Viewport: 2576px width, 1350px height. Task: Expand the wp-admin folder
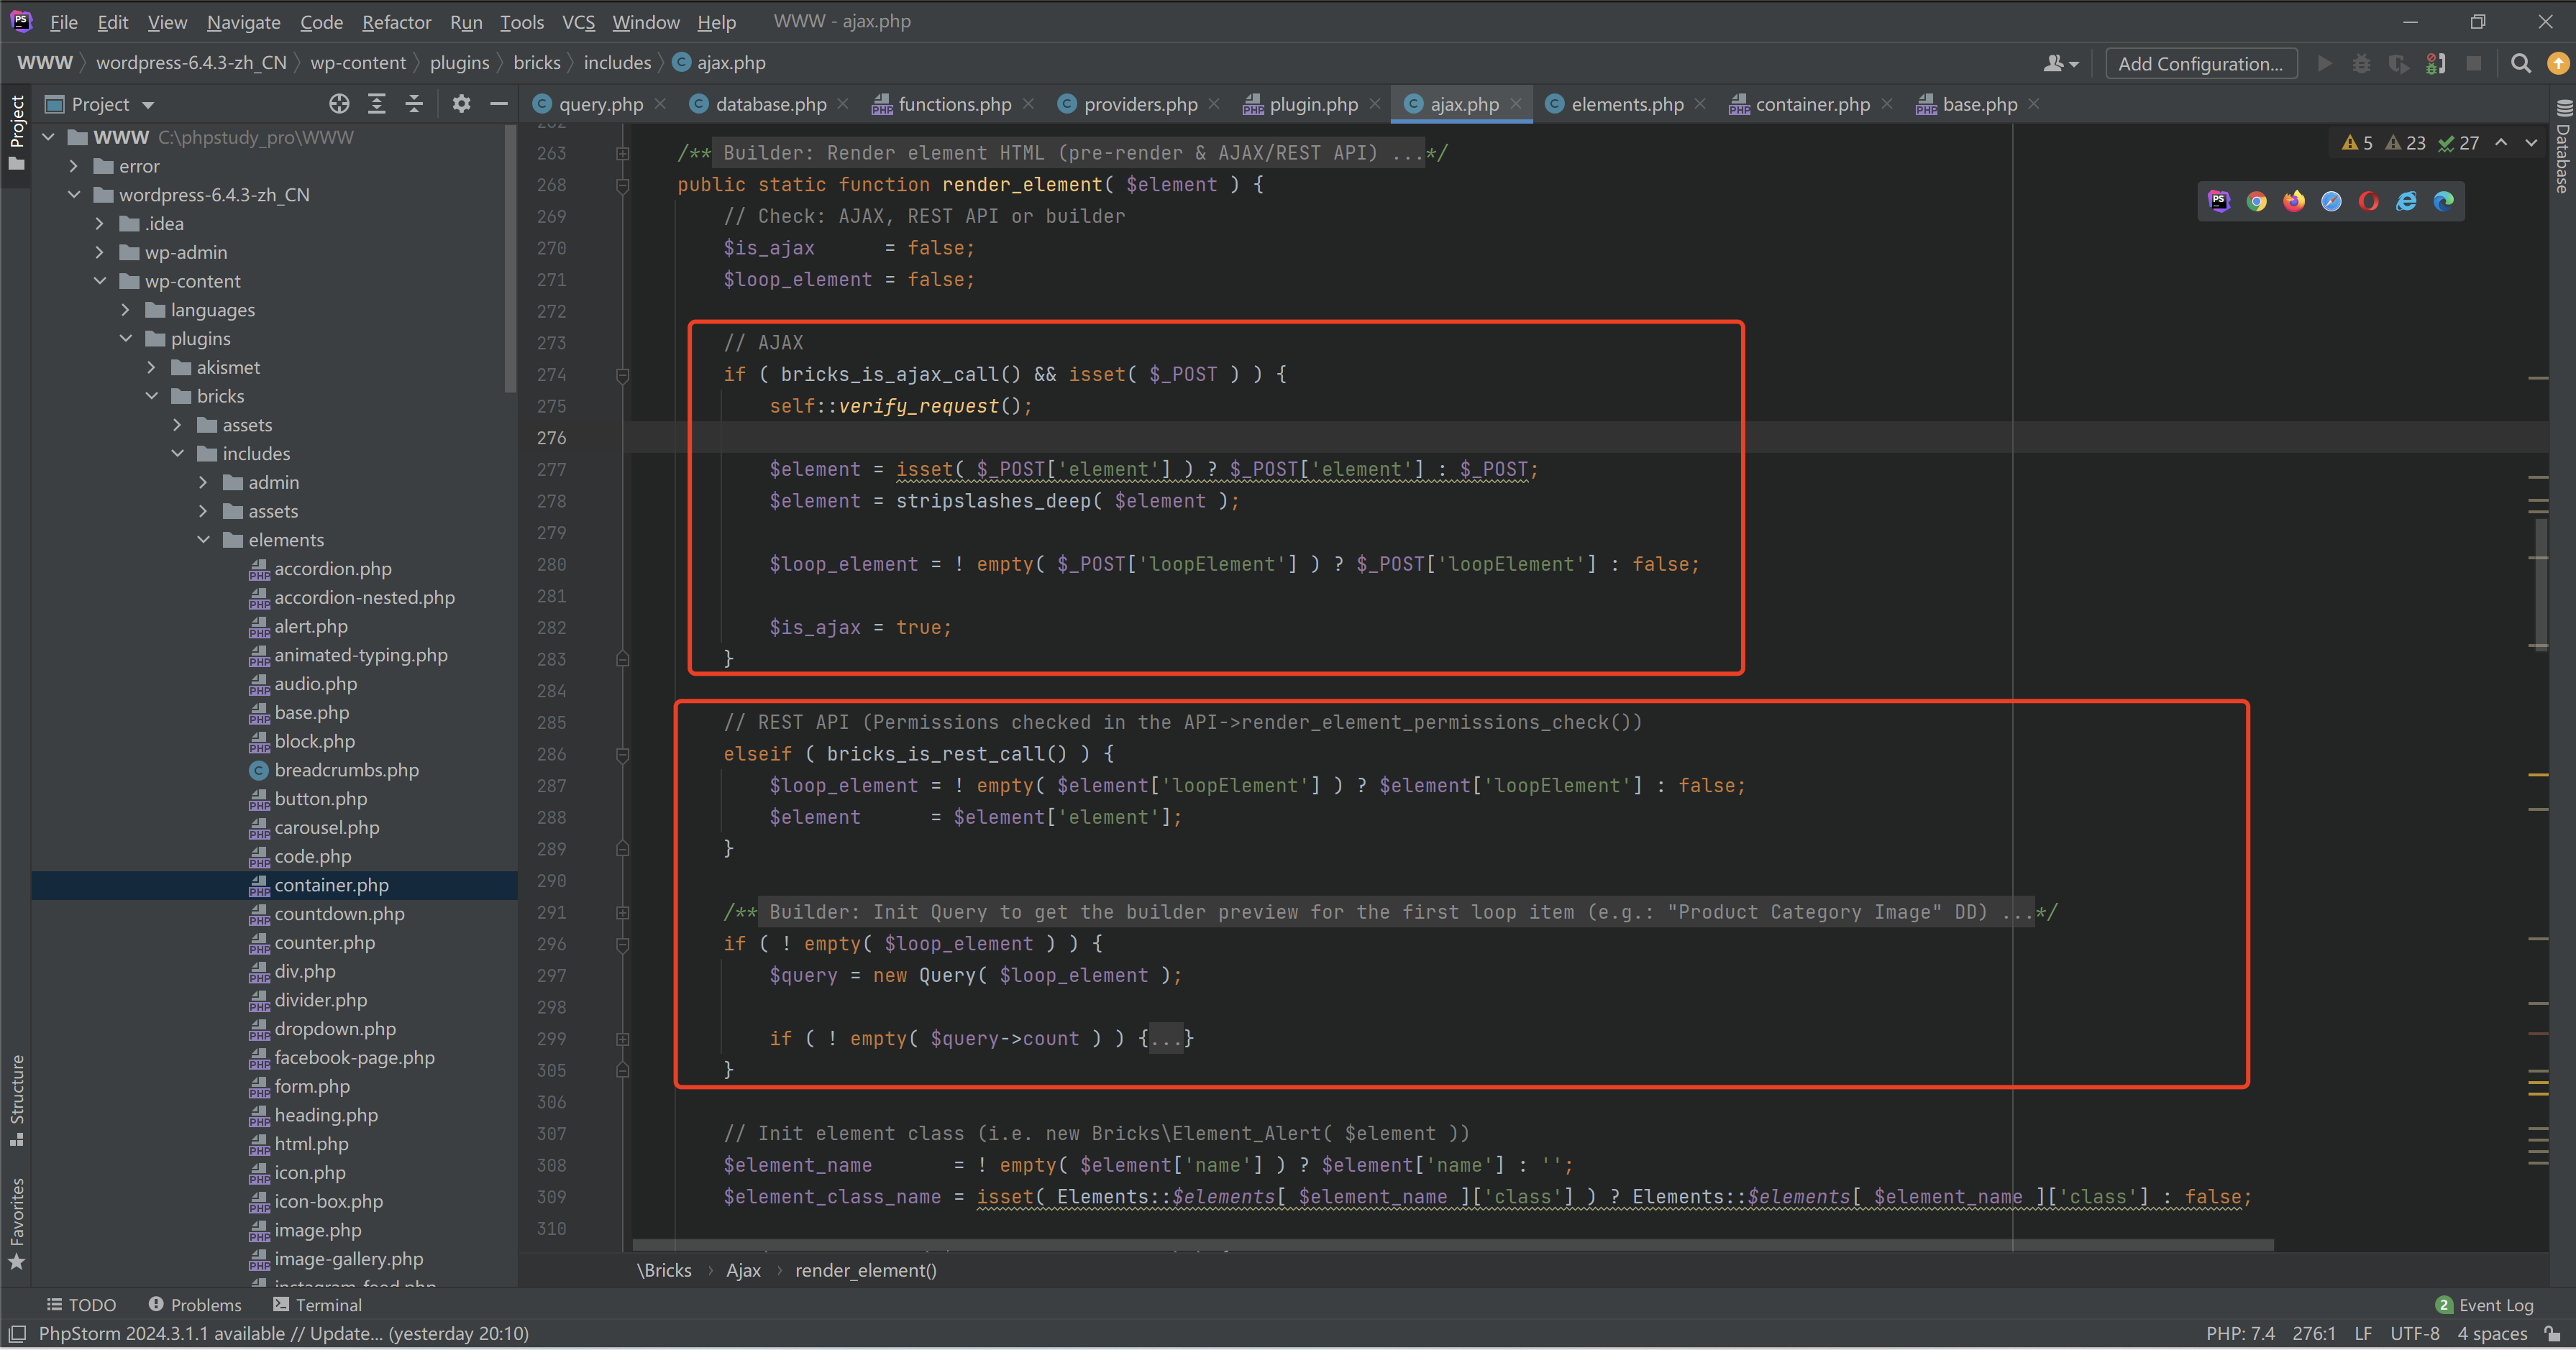coord(100,252)
